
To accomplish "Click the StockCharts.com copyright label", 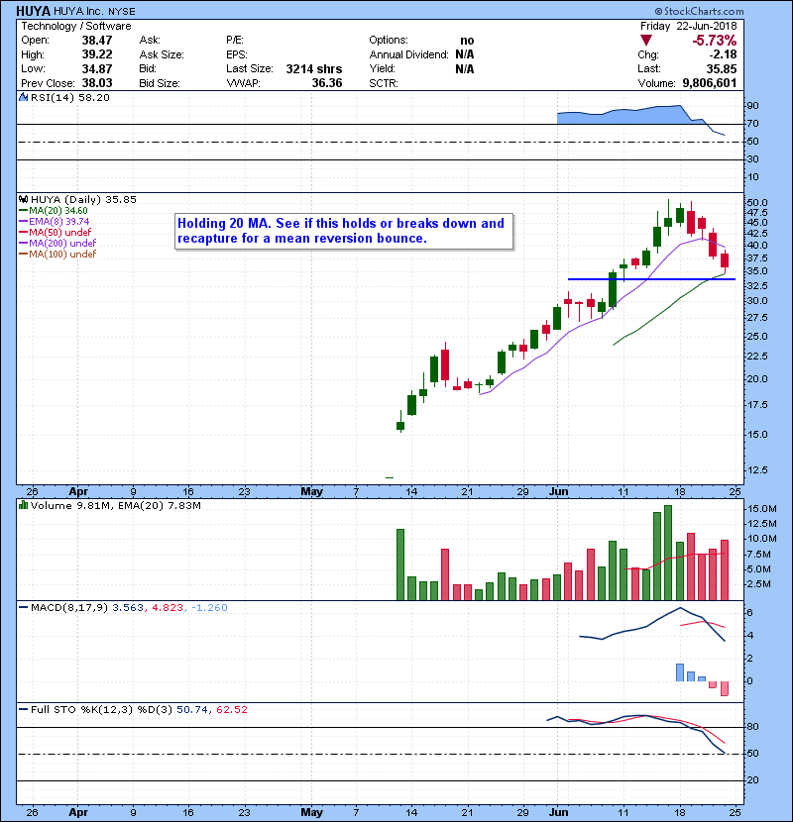I will (x=699, y=11).
